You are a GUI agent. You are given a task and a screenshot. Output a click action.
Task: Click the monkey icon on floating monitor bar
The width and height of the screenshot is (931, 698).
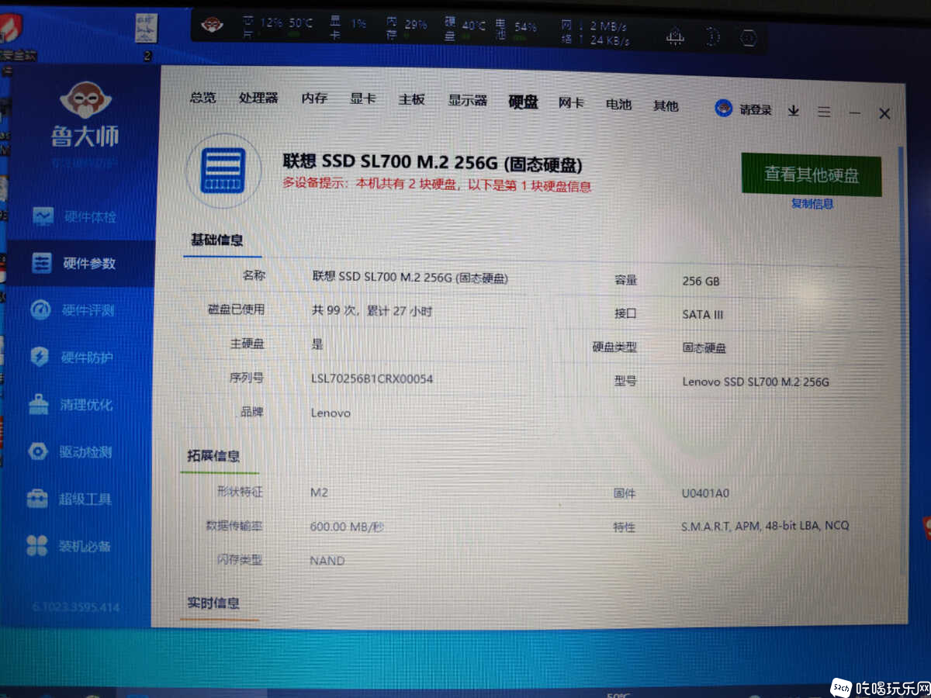click(212, 25)
